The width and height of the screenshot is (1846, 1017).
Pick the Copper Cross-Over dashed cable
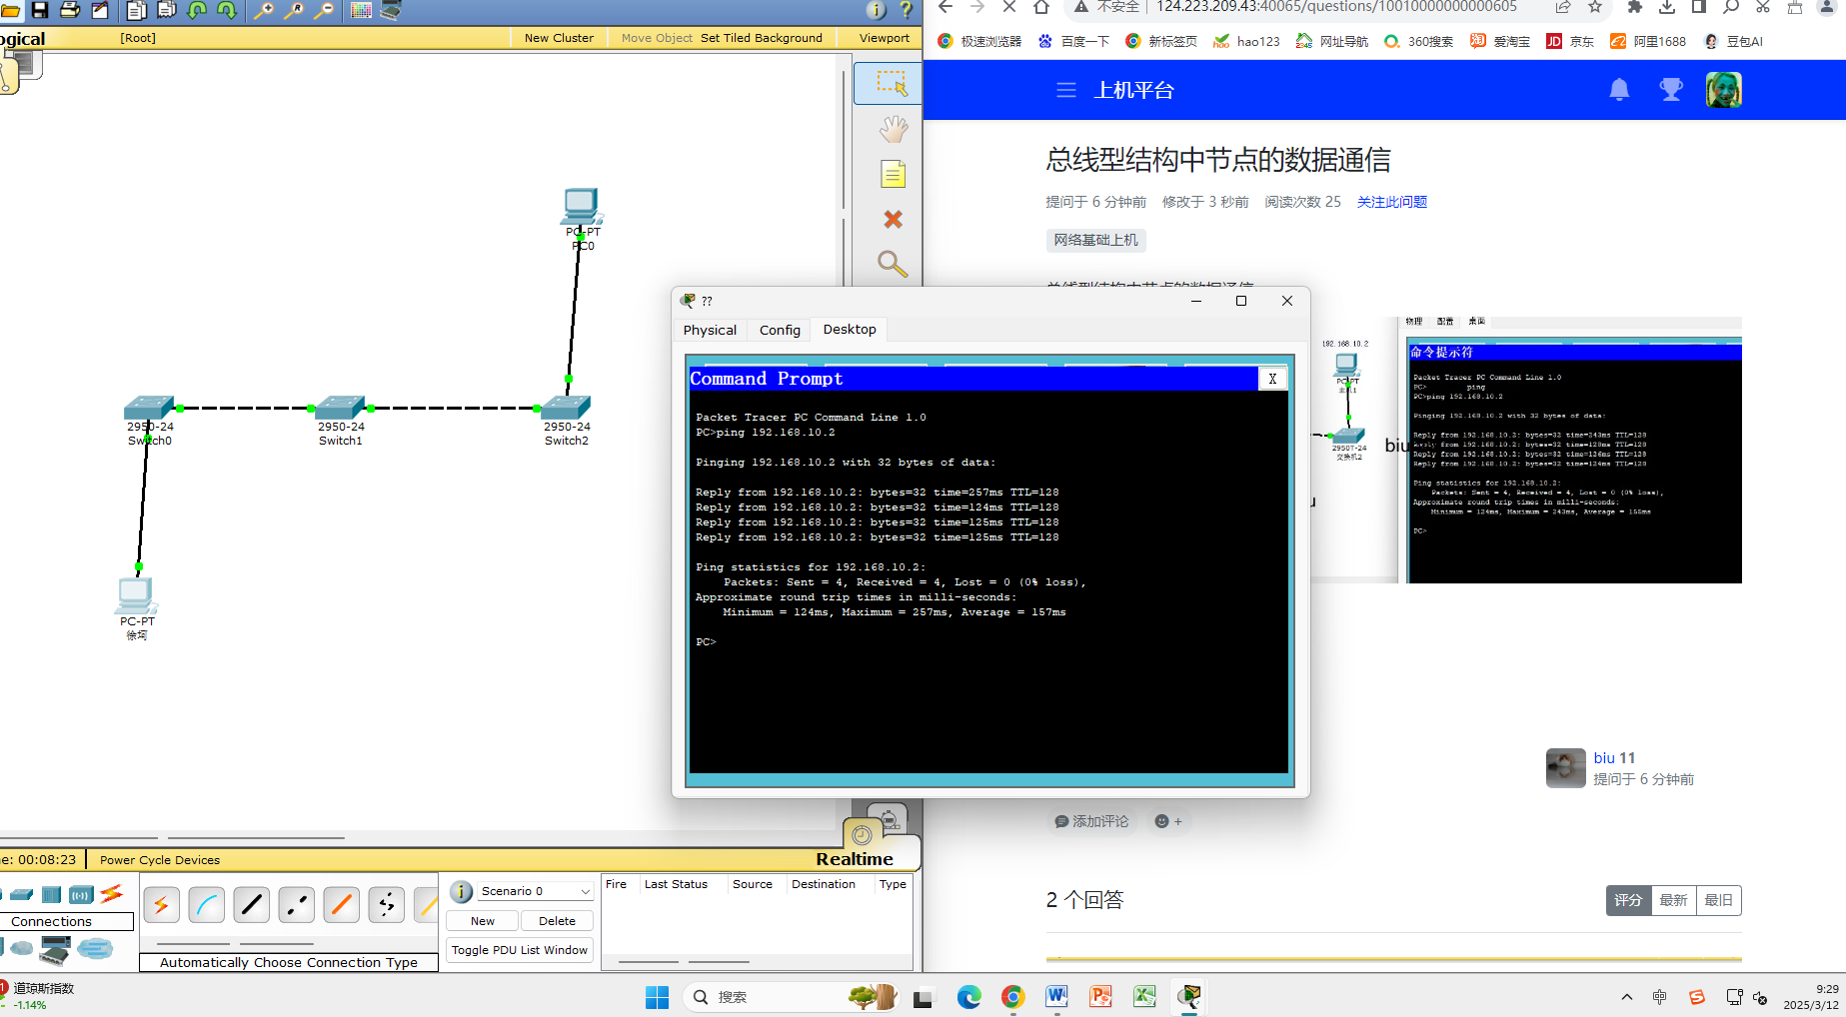coord(296,905)
